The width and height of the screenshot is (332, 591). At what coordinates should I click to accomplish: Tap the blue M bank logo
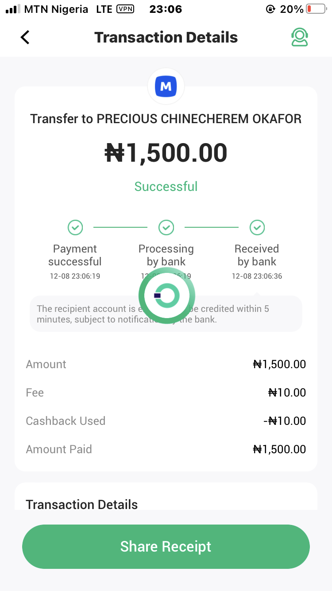click(166, 87)
